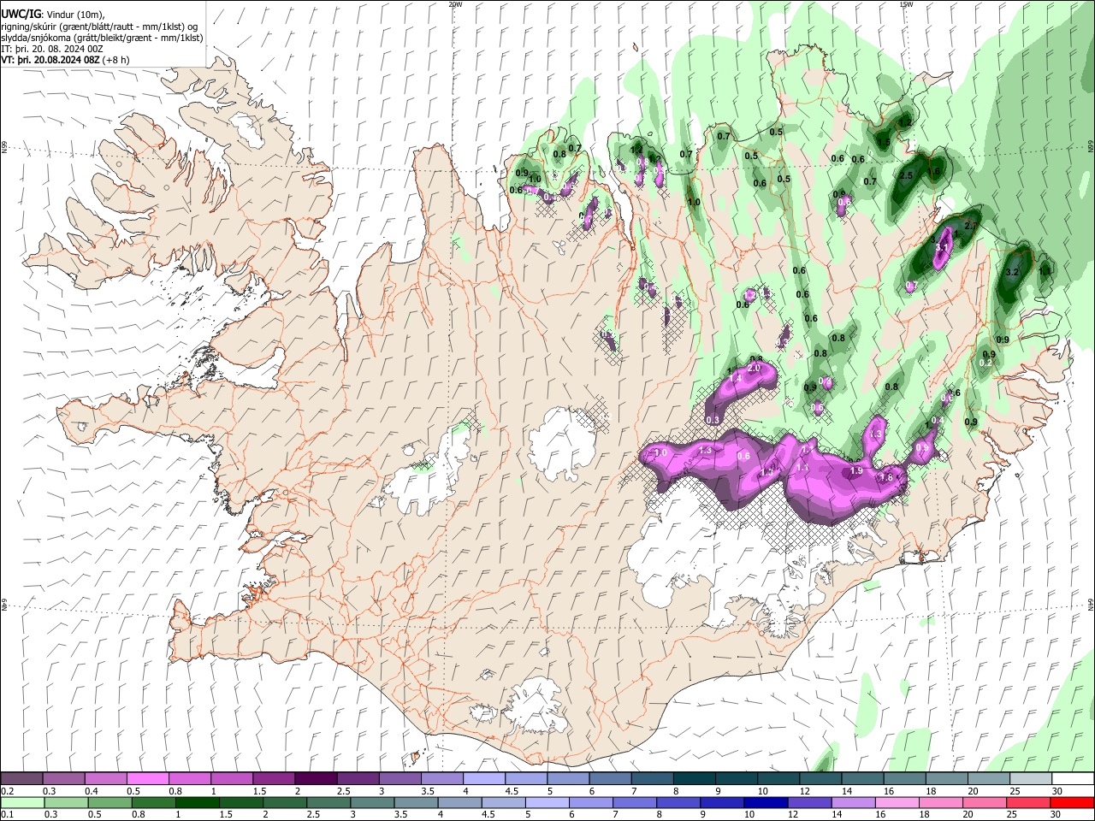Viewport: 1095px width, 821px height.
Task: Click the white swatch labeled 30 in the top legend row
Action: click(x=1074, y=778)
